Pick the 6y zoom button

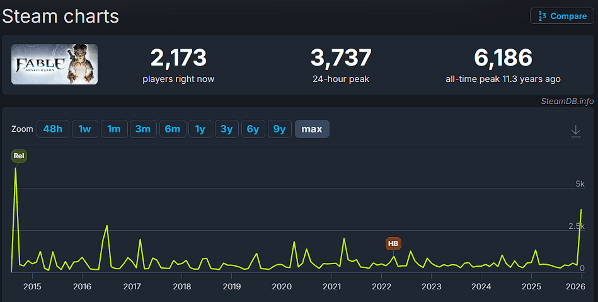253,129
